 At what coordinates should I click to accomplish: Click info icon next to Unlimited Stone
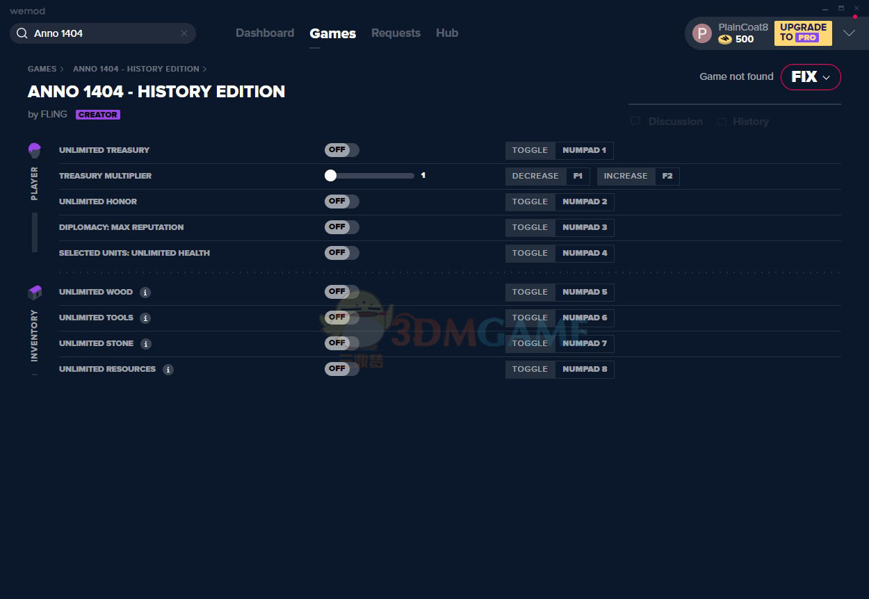[x=146, y=344]
